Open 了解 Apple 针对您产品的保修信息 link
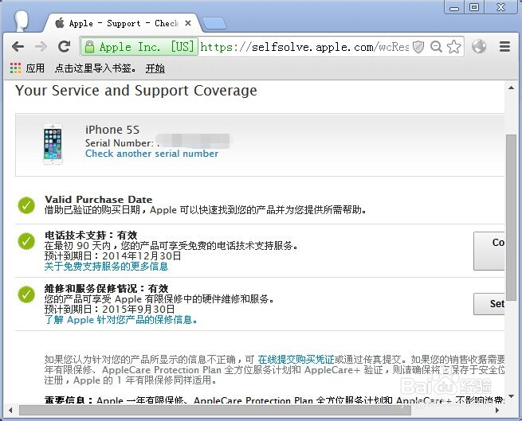Image resolution: width=522 pixels, height=421 pixels. [120, 320]
